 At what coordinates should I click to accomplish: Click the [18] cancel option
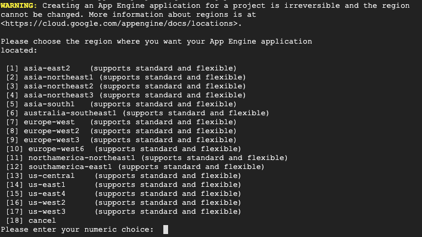coord(31,220)
